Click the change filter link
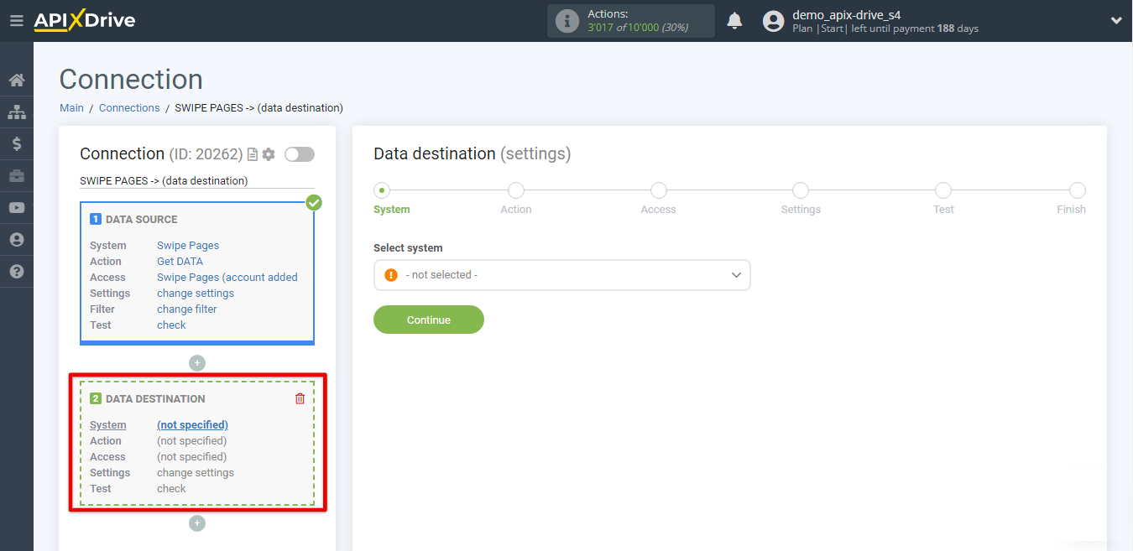 point(187,309)
